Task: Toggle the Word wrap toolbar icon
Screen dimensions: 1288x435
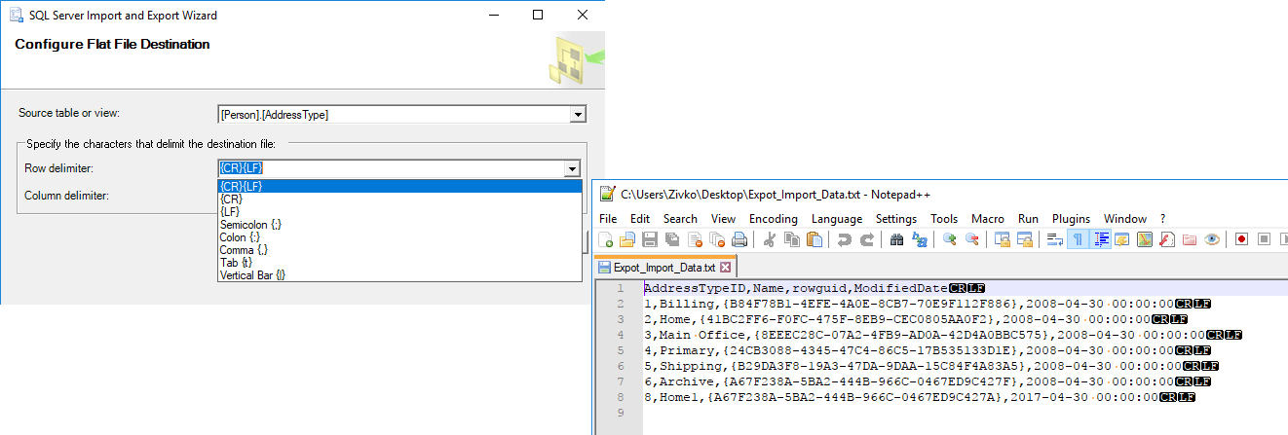Action: 1055,239
